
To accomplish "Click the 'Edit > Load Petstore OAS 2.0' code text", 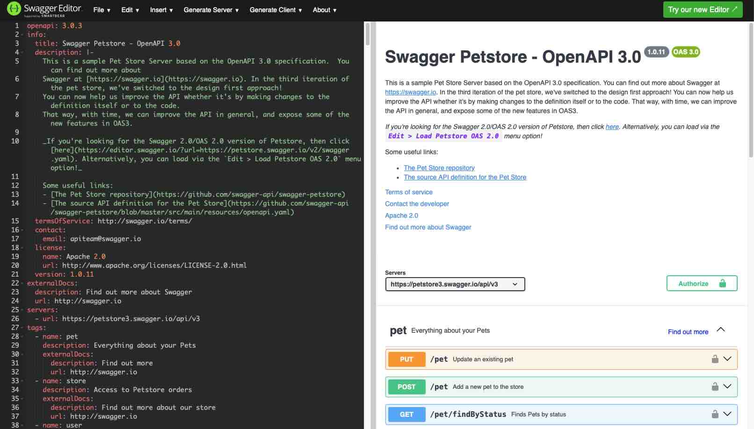I will [x=443, y=136].
